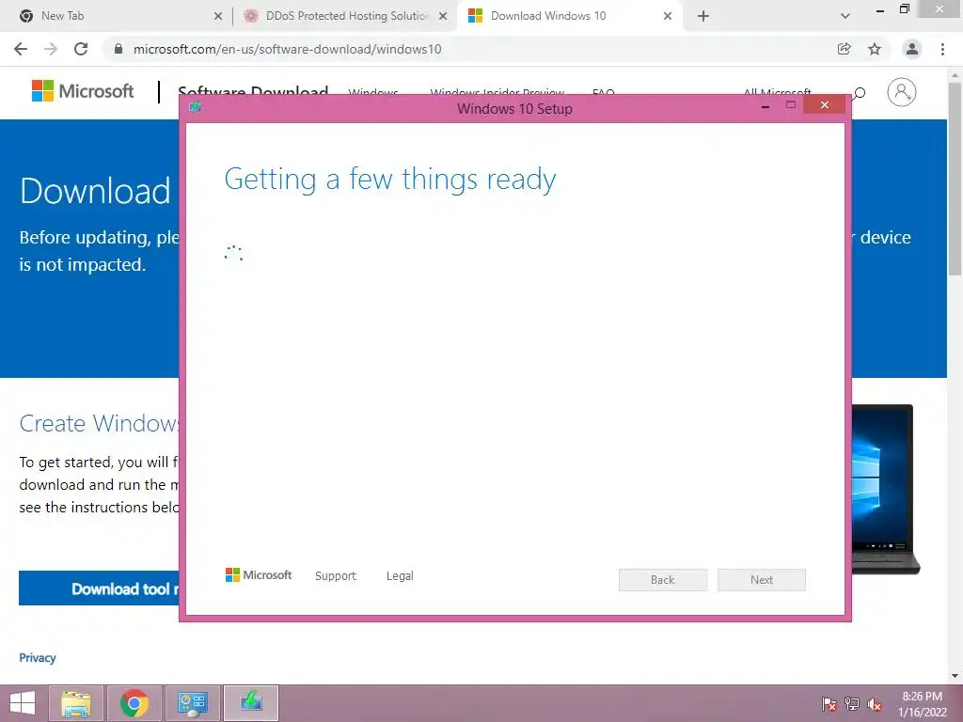Image resolution: width=963 pixels, height=722 pixels.
Task: Open the Control Panel taskbar icon
Action: pos(192,703)
